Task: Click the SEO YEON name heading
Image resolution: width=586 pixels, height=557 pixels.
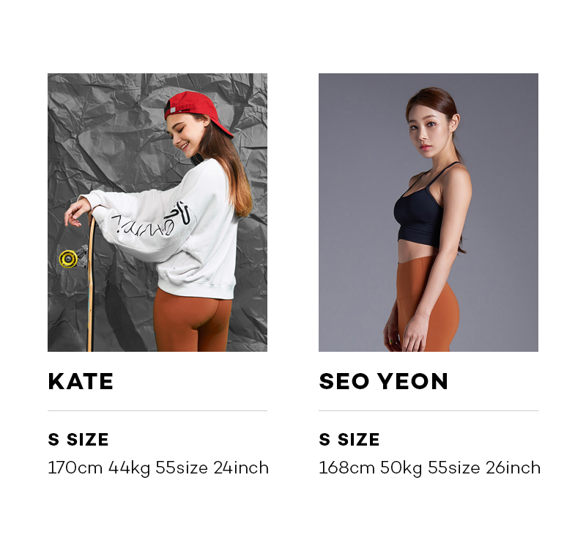Action: (x=383, y=381)
